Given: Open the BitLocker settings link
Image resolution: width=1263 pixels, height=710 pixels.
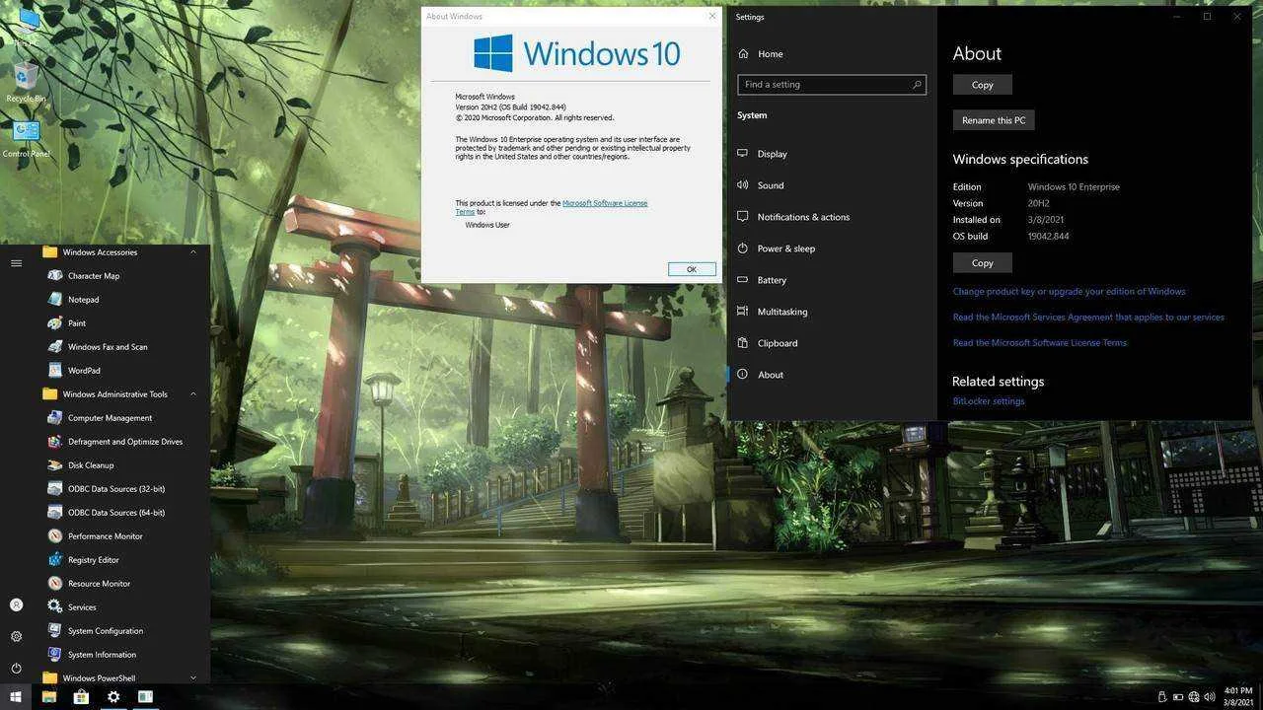Looking at the screenshot, I should (989, 401).
